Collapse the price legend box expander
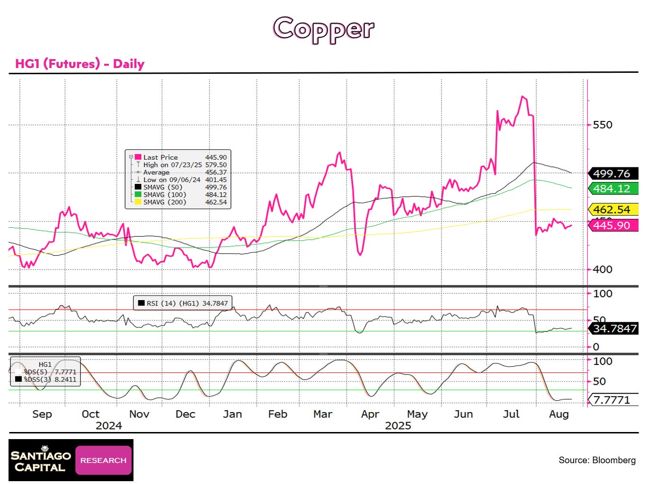 131,157
